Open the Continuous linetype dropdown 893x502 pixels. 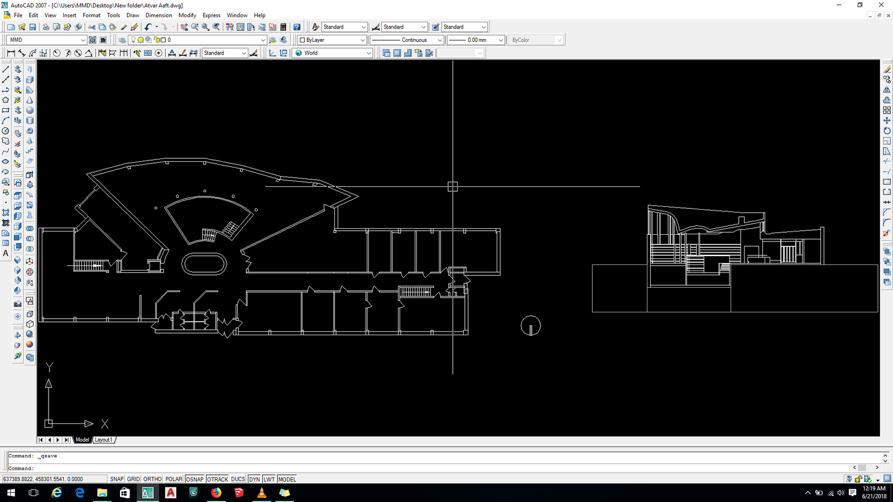439,40
